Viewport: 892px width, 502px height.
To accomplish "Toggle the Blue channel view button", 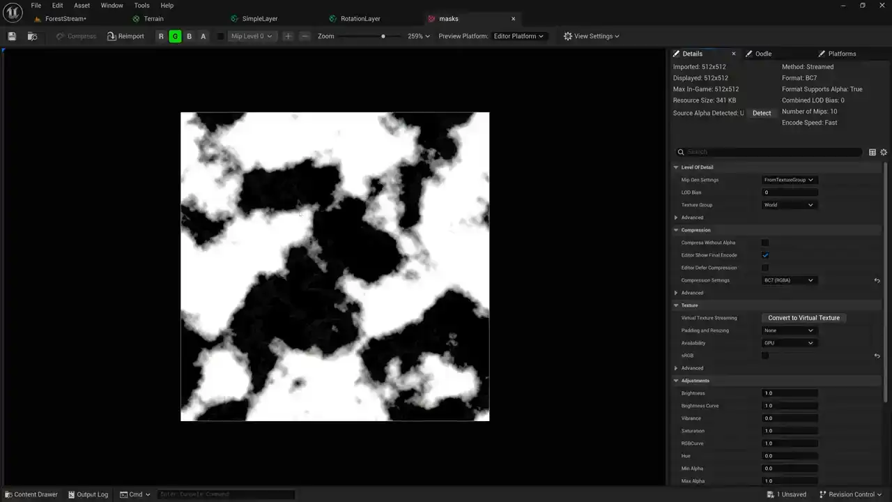I will pyautogui.click(x=189, y=36).
